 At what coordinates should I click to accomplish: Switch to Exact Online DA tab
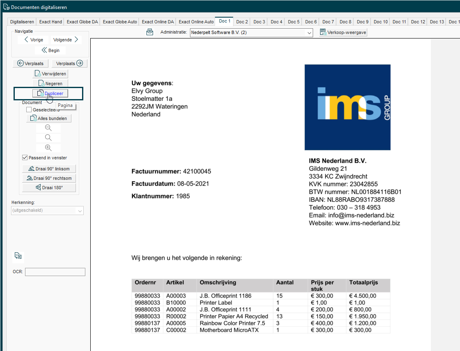point(158,22)
